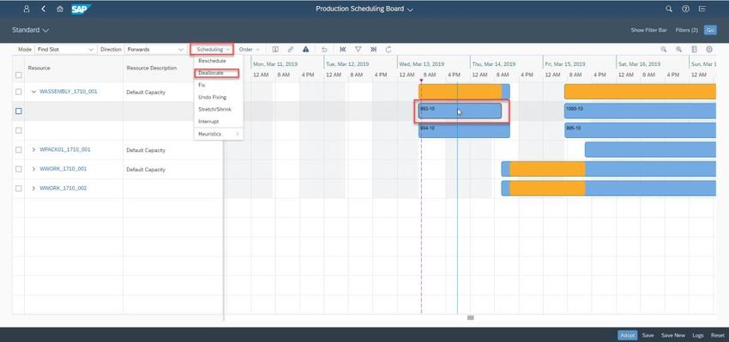Image resolution: width=729 pixels, height=342 pixels.
Task: Select operation bar 993-10
Action: [x=460, y=111]
